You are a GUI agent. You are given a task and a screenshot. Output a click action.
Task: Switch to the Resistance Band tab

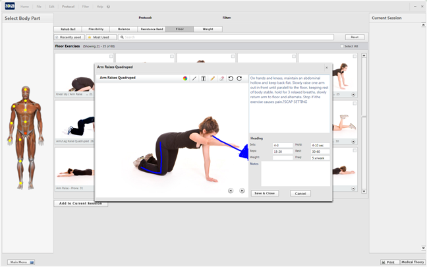152,29
